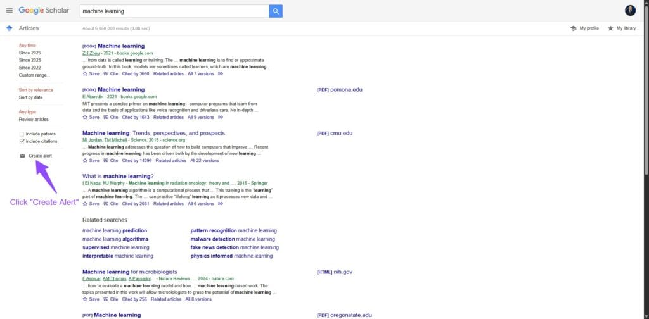The height and width of the screenshot is (319, 649).
Task: Select the Any time filter
Action: tap(27, 46)
